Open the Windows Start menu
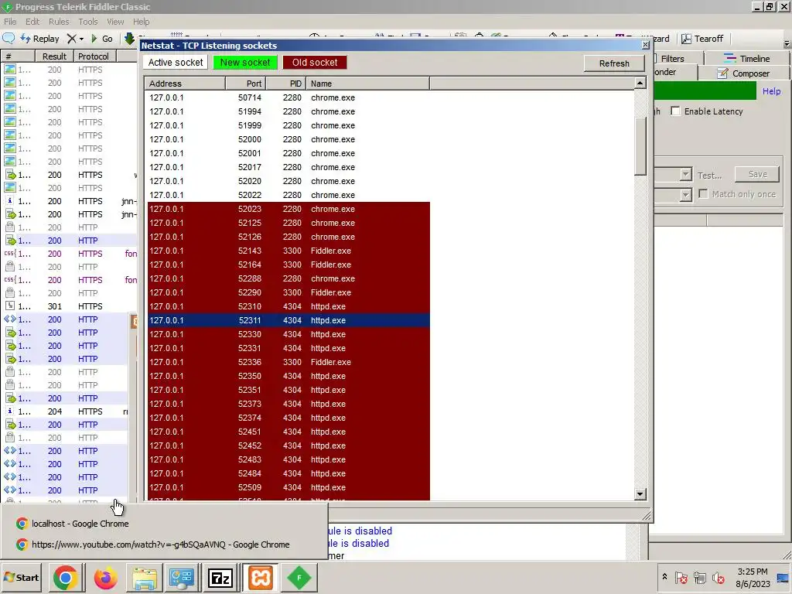Viewport: 792px width, 594px height. pos(21,577)
